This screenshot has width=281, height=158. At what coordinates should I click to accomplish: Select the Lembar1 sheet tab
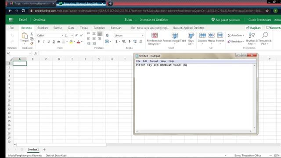(x=33, y=149)
